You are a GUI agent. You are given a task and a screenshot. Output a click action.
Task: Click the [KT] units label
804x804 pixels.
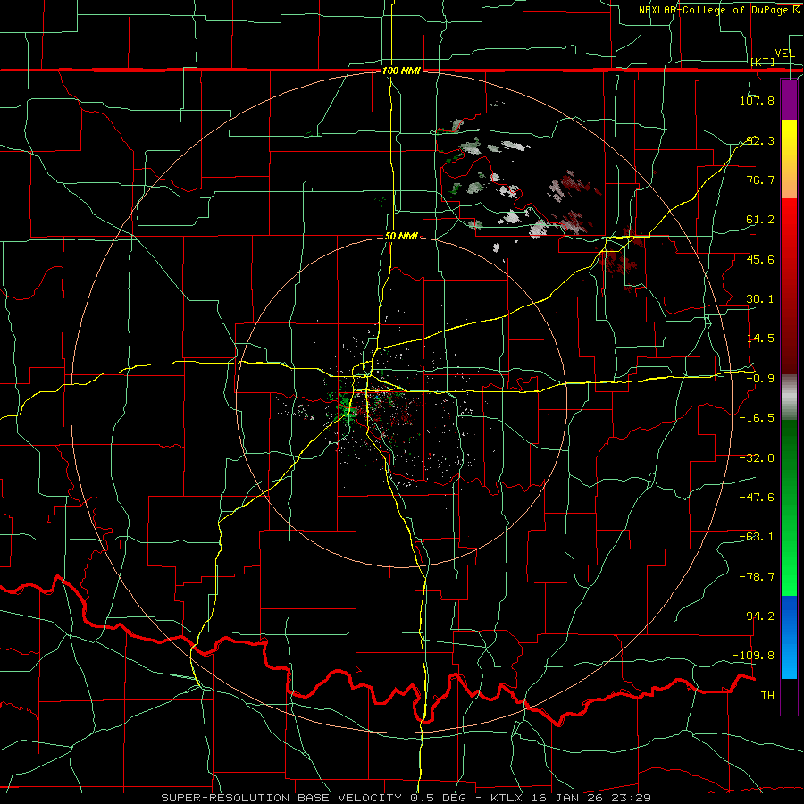tap(763, 62)
